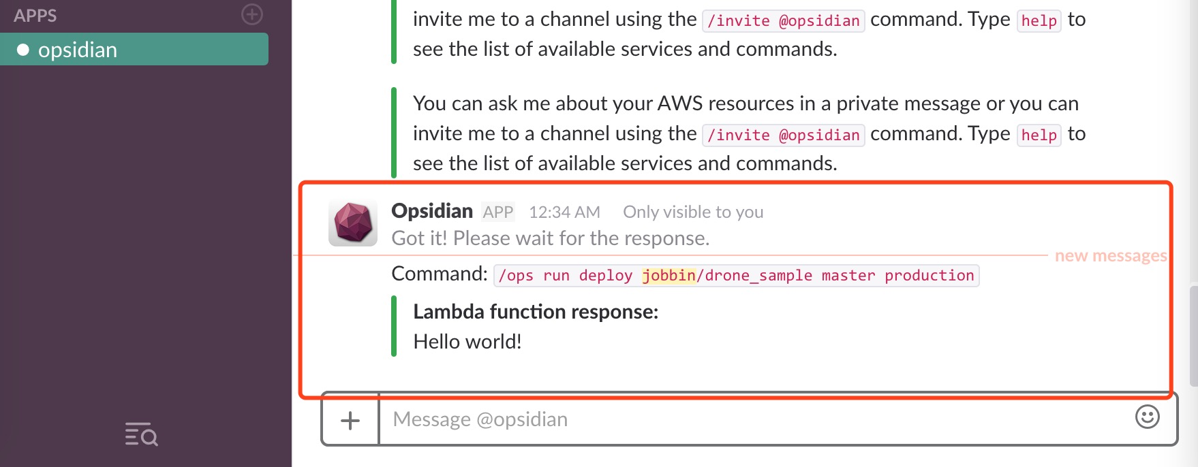Click the add apps plus icon beside APPS
This screenshot has width=1198, height=467.
(x=252, y=14)
